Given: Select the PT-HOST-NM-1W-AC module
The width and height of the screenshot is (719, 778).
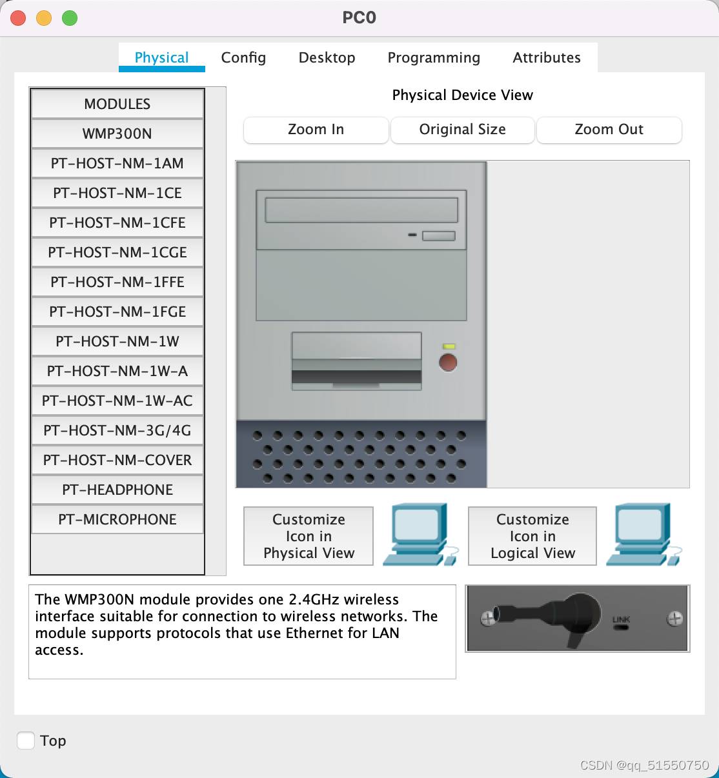Looking at the screenshot, I should click(x=117, y=401).
